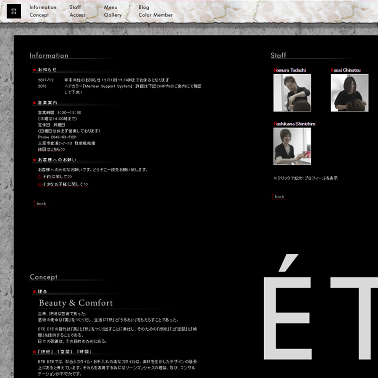
Task: Open the Staff navigation link
Action: (x=75, y=8)
